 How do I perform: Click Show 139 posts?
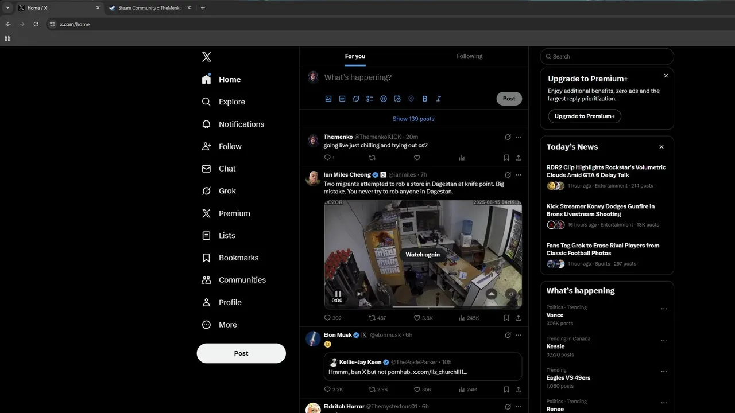[413, 119]
